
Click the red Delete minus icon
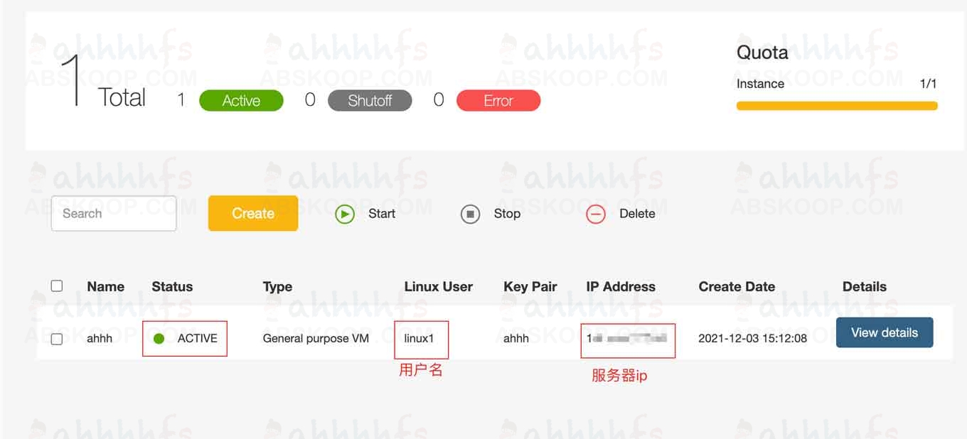595,214
